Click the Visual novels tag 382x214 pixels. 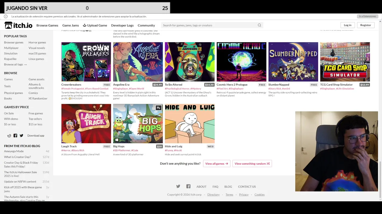(x=37, y=48)
